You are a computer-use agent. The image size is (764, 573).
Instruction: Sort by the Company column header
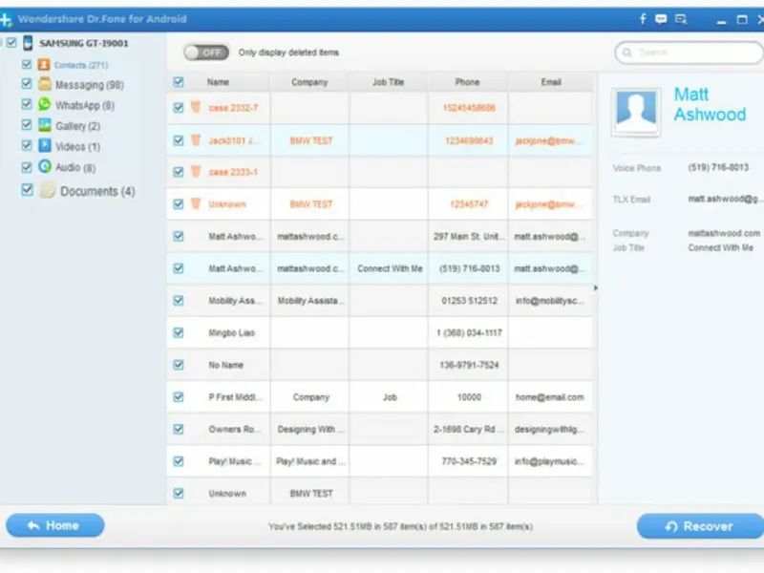[x=309, y=82]
